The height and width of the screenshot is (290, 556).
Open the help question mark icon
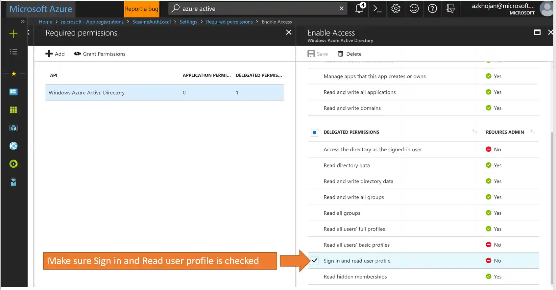(432, 9)
